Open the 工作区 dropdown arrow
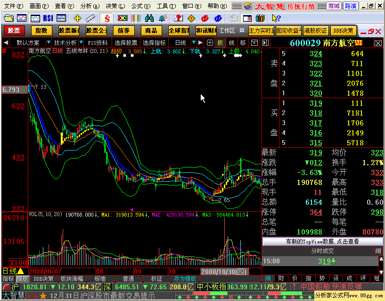The width and height of the screenshot is (385, 301). click(x=242, y=30)
